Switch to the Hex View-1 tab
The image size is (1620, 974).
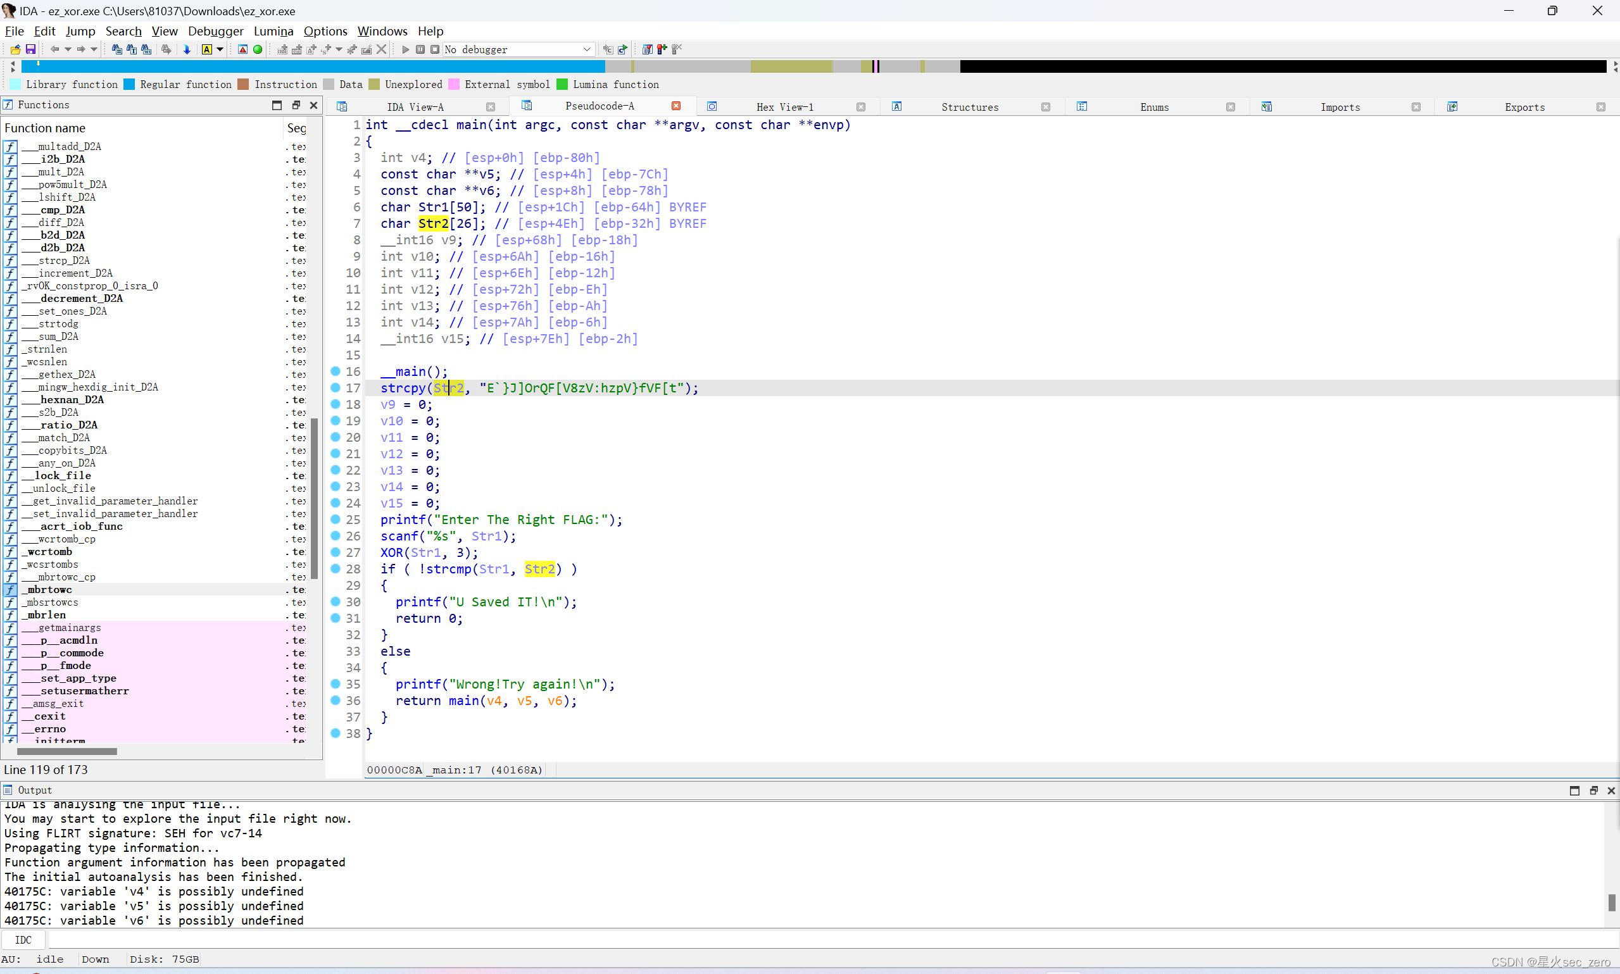coord(786,106)
